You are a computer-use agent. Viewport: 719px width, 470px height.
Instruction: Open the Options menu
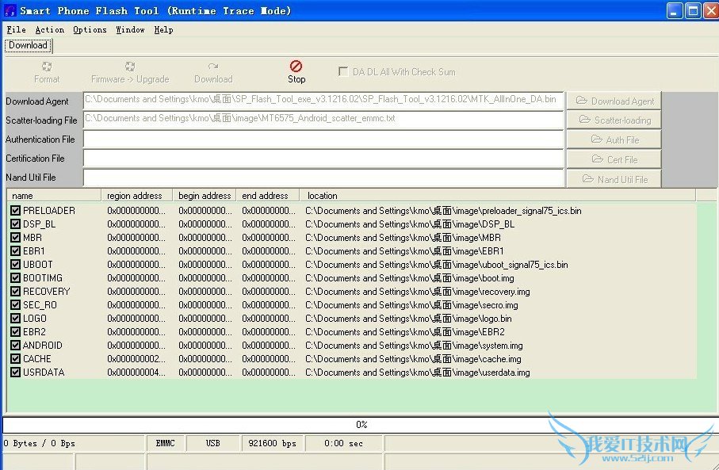pos(90,30)
